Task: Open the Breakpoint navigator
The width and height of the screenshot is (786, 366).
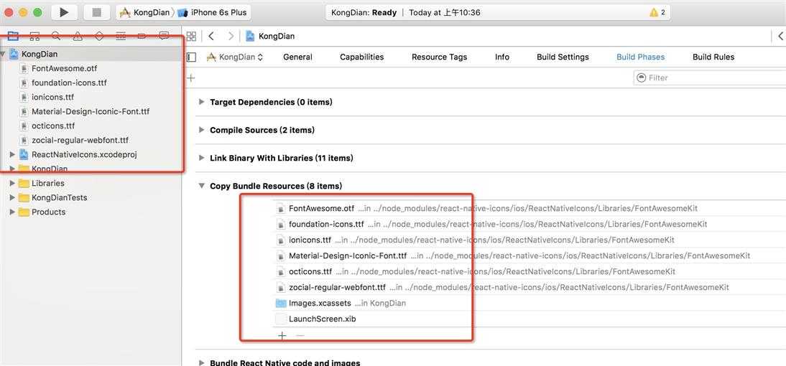Action: (x=142, y=36)
